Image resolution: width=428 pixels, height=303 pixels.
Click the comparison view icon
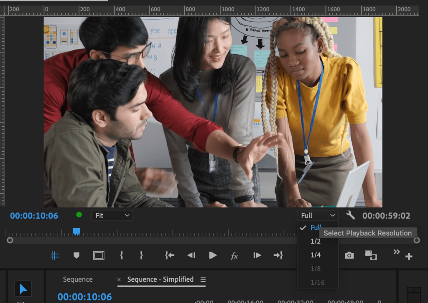pyautogui.click(x=371, y=255)
